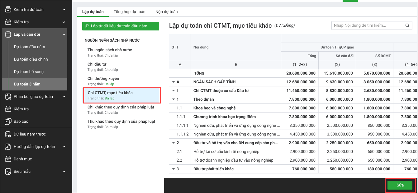Collapse the Đầu tư phát triển khác row
The image size is (418, 193).
click(173, 169)
